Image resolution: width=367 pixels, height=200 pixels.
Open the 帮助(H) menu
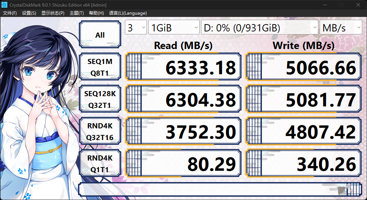[x=96, y=13]
